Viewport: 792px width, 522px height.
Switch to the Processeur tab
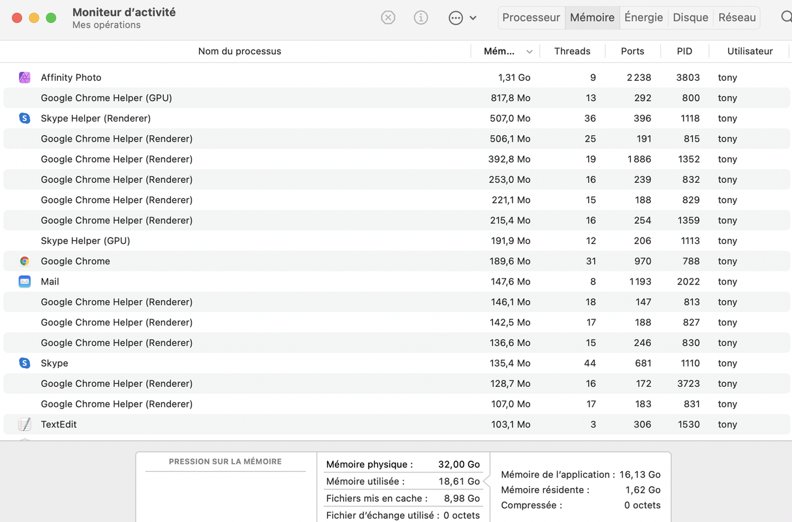pos(531,18)
